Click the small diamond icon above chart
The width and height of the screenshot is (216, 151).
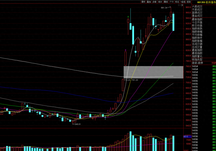(x=179, y=5)
